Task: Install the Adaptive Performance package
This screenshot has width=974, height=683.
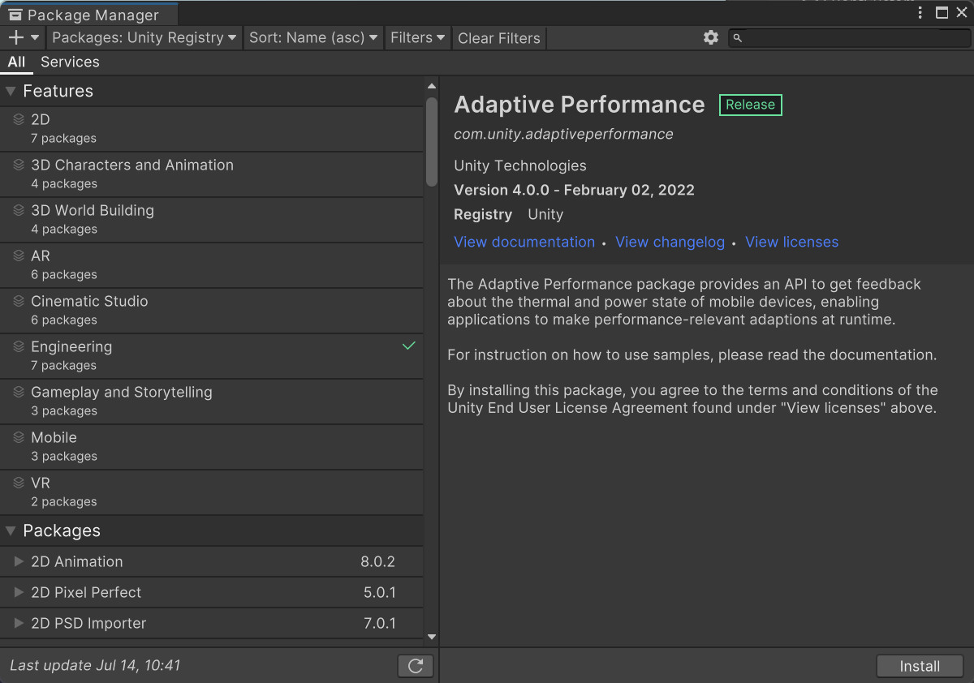Action: coord(920,666)
